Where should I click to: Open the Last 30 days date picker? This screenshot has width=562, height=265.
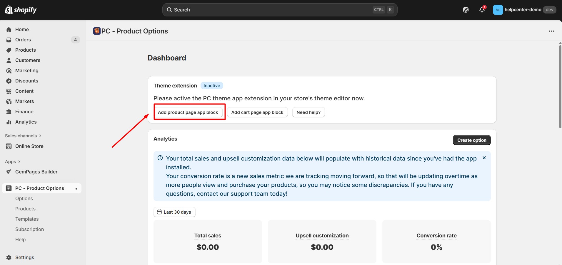pyautogui.click(x=174, y=212)
